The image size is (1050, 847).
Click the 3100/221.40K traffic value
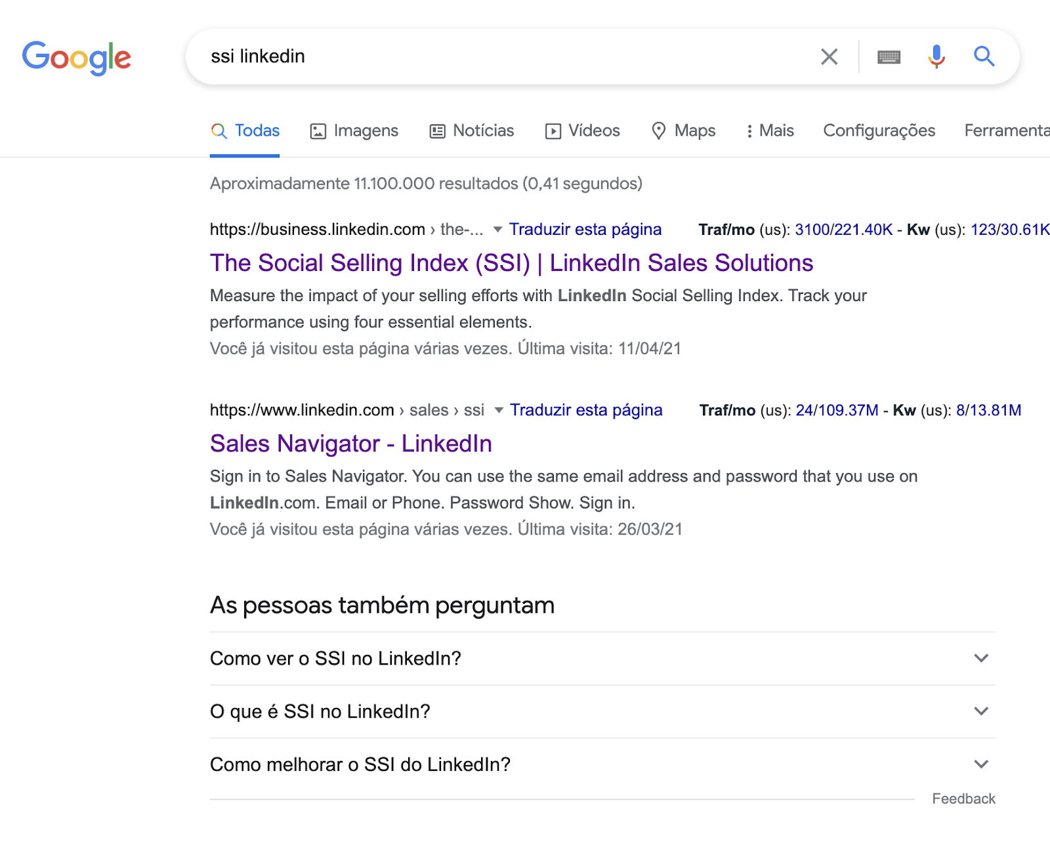click(x=843, y=230)
